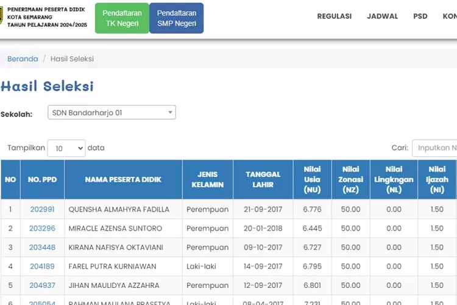Click Nilai Usia value 6.445

tap(312, 228)
